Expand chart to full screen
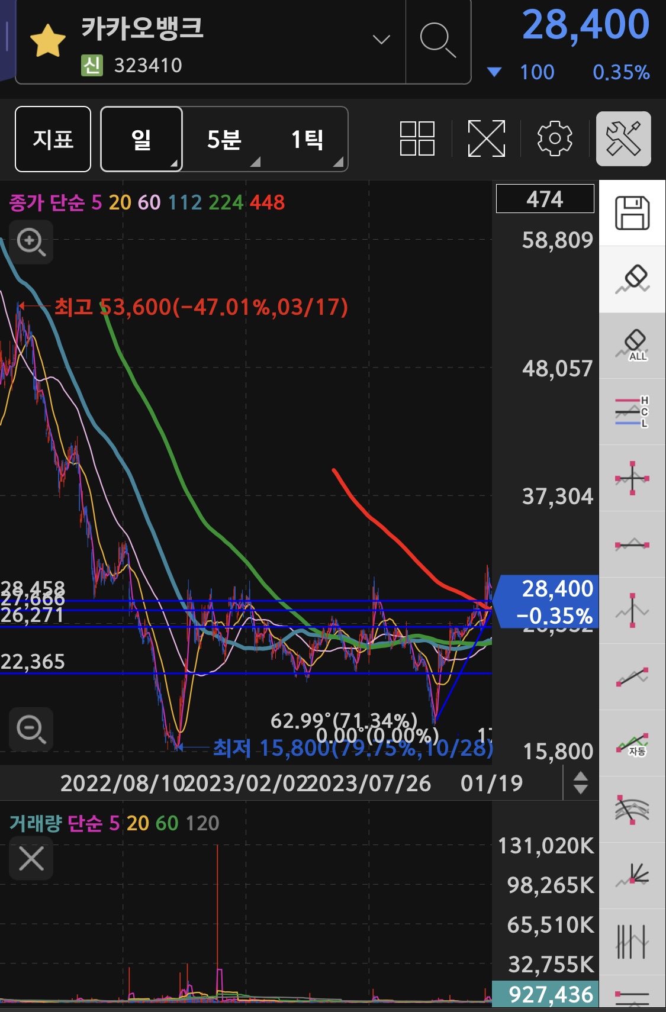666x1012 pixels. point(486,138)
